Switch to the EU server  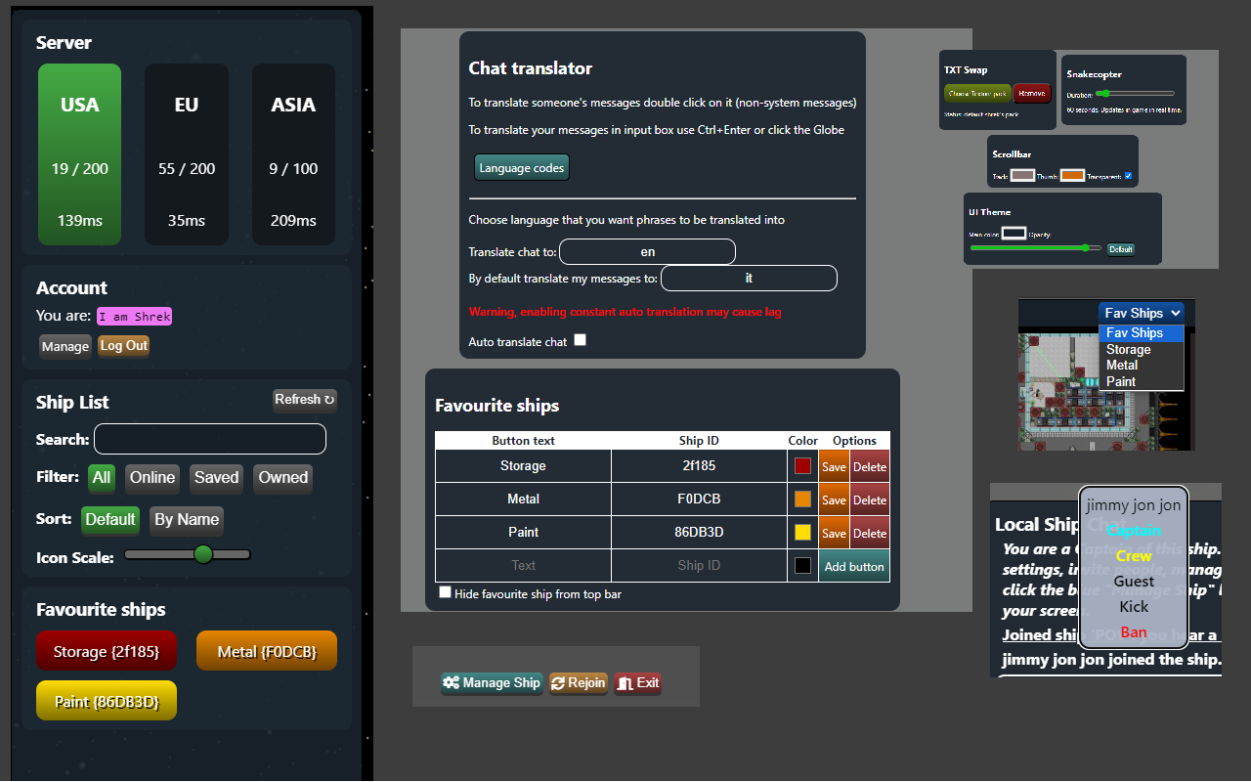click(187, 154)
